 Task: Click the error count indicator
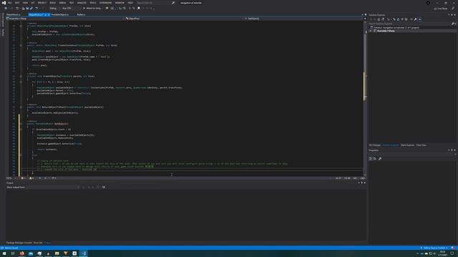(x=24, y=178)
